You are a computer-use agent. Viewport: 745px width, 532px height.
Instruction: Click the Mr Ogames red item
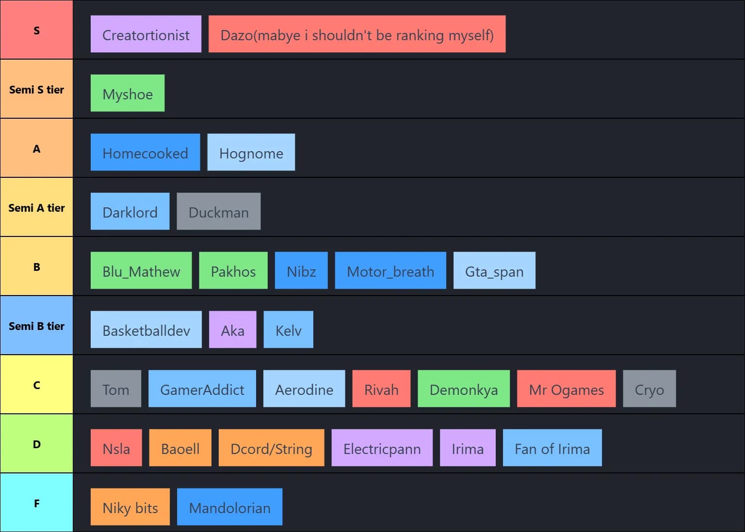point(566,389)
